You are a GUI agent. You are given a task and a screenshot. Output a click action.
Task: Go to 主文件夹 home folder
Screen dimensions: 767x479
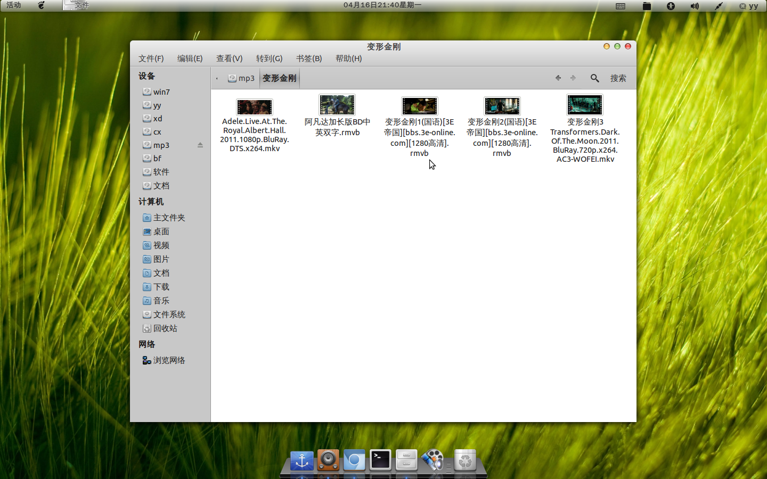[164, 218]
